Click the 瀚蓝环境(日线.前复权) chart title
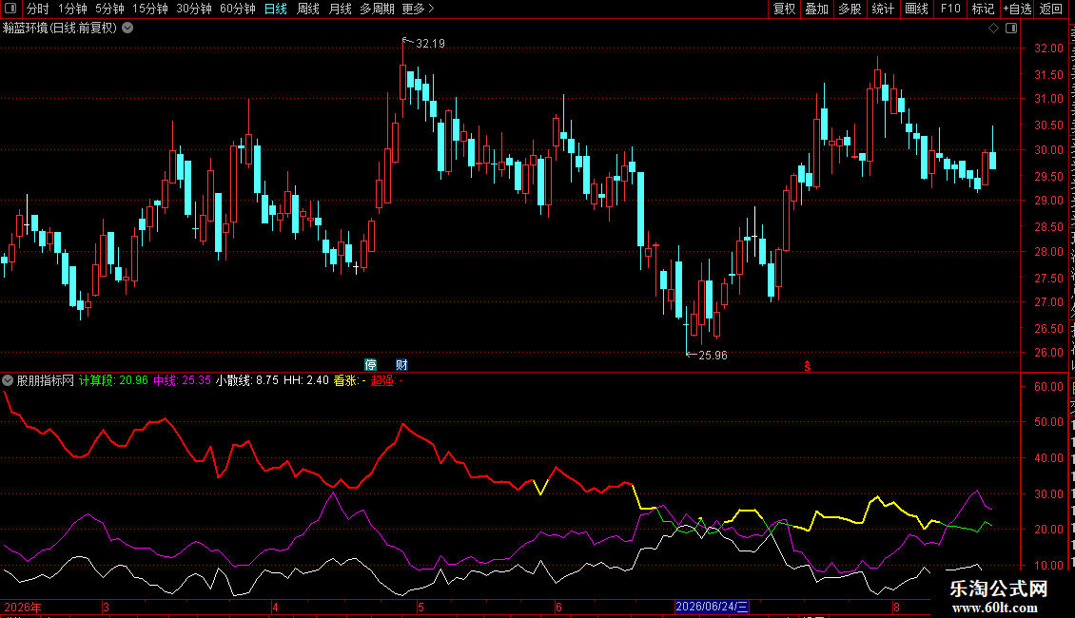The height and width of the screenshot is (618, 1075). click(x=60, y=29)
